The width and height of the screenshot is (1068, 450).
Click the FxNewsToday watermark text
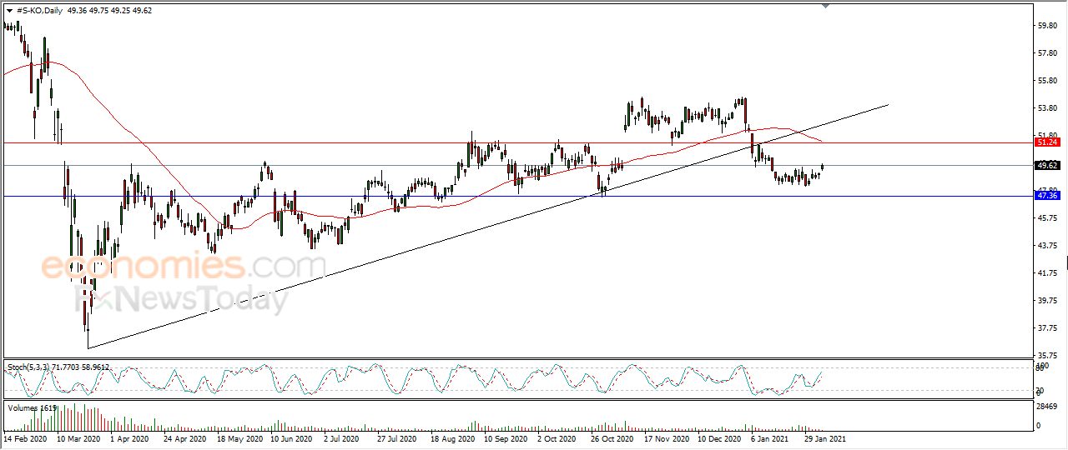point(181,298)
